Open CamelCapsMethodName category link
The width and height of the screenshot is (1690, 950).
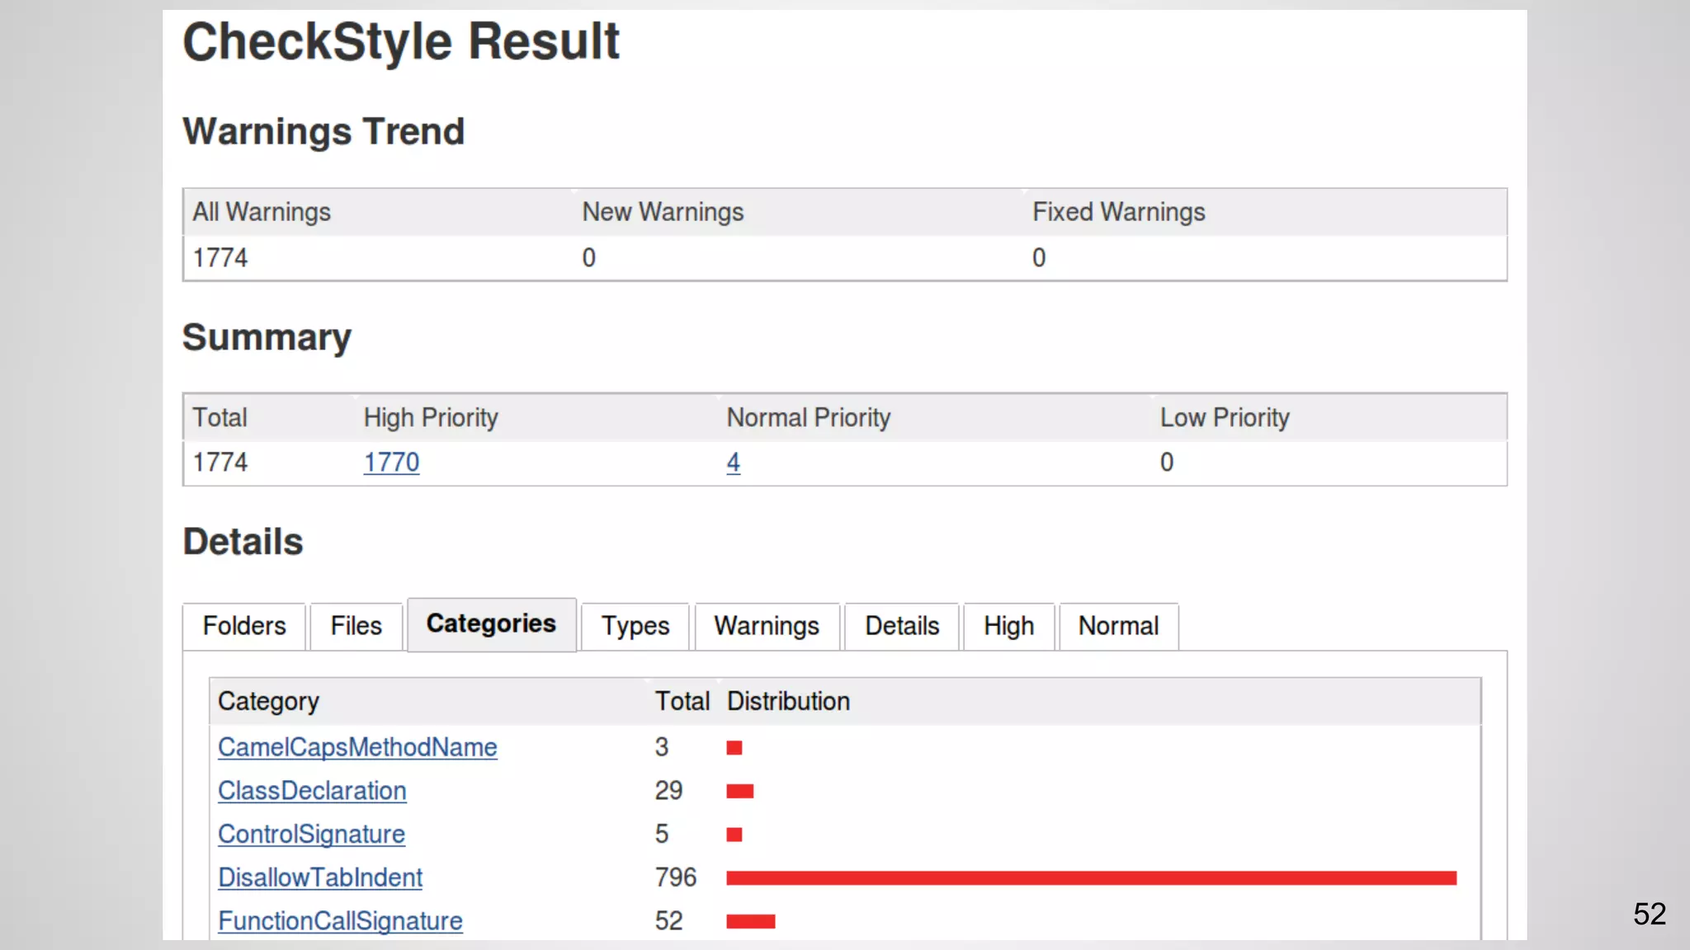[x=357, y=747]
